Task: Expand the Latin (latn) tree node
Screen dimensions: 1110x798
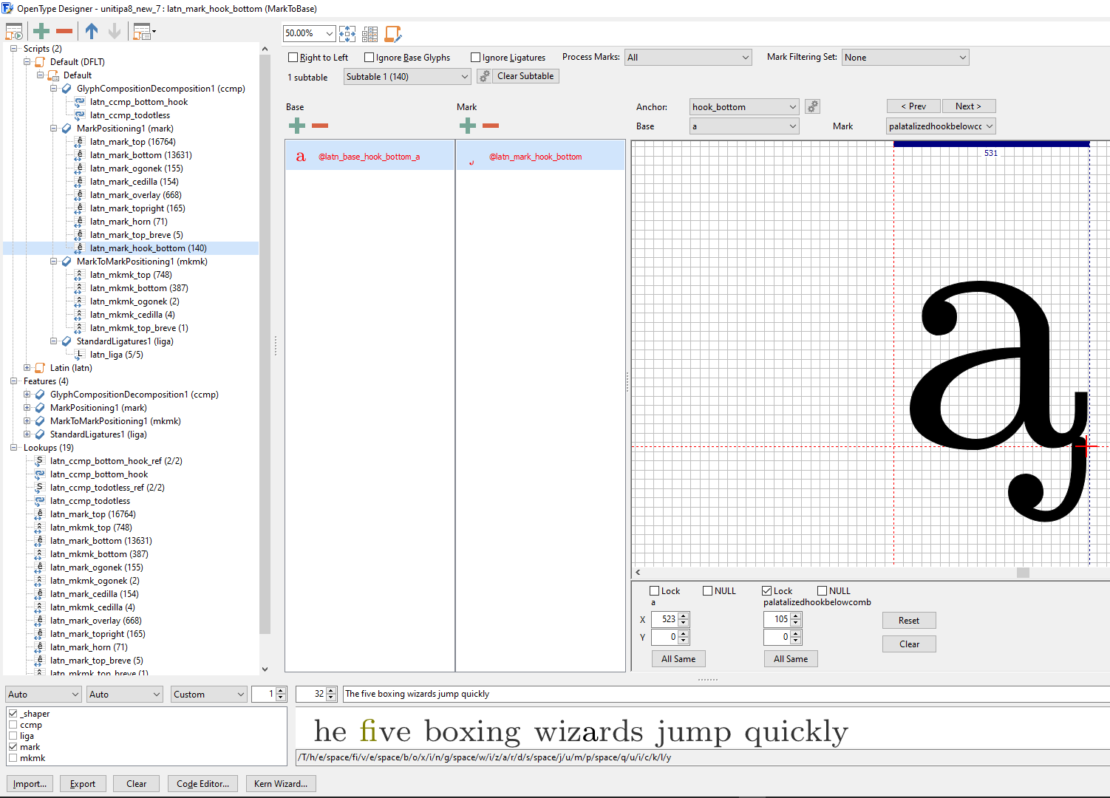Action: (27, 368)
